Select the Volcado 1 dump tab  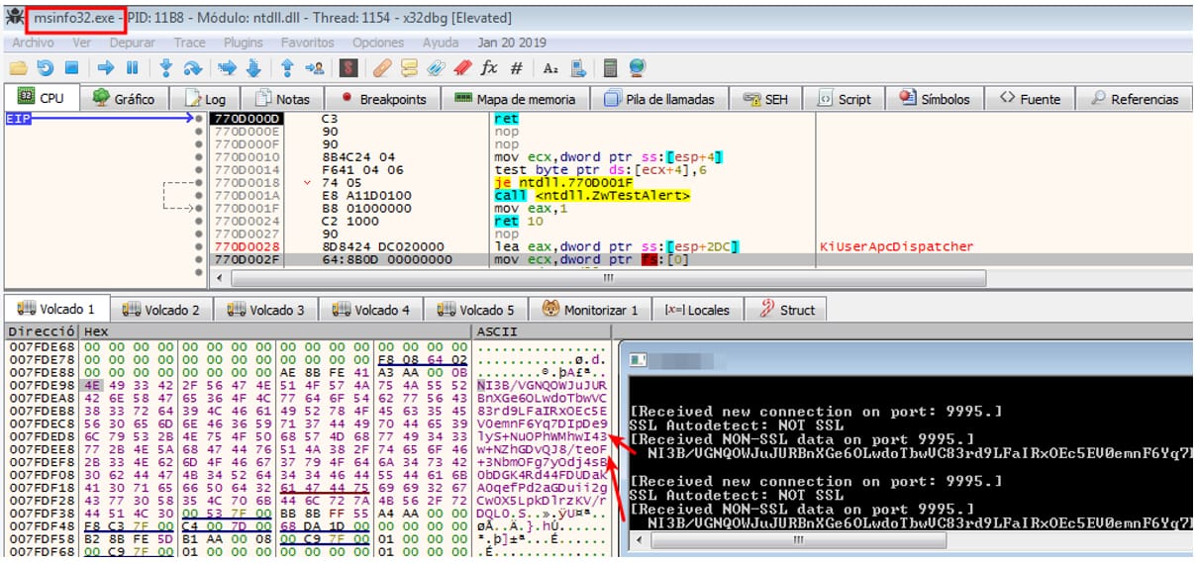(56, 309)
